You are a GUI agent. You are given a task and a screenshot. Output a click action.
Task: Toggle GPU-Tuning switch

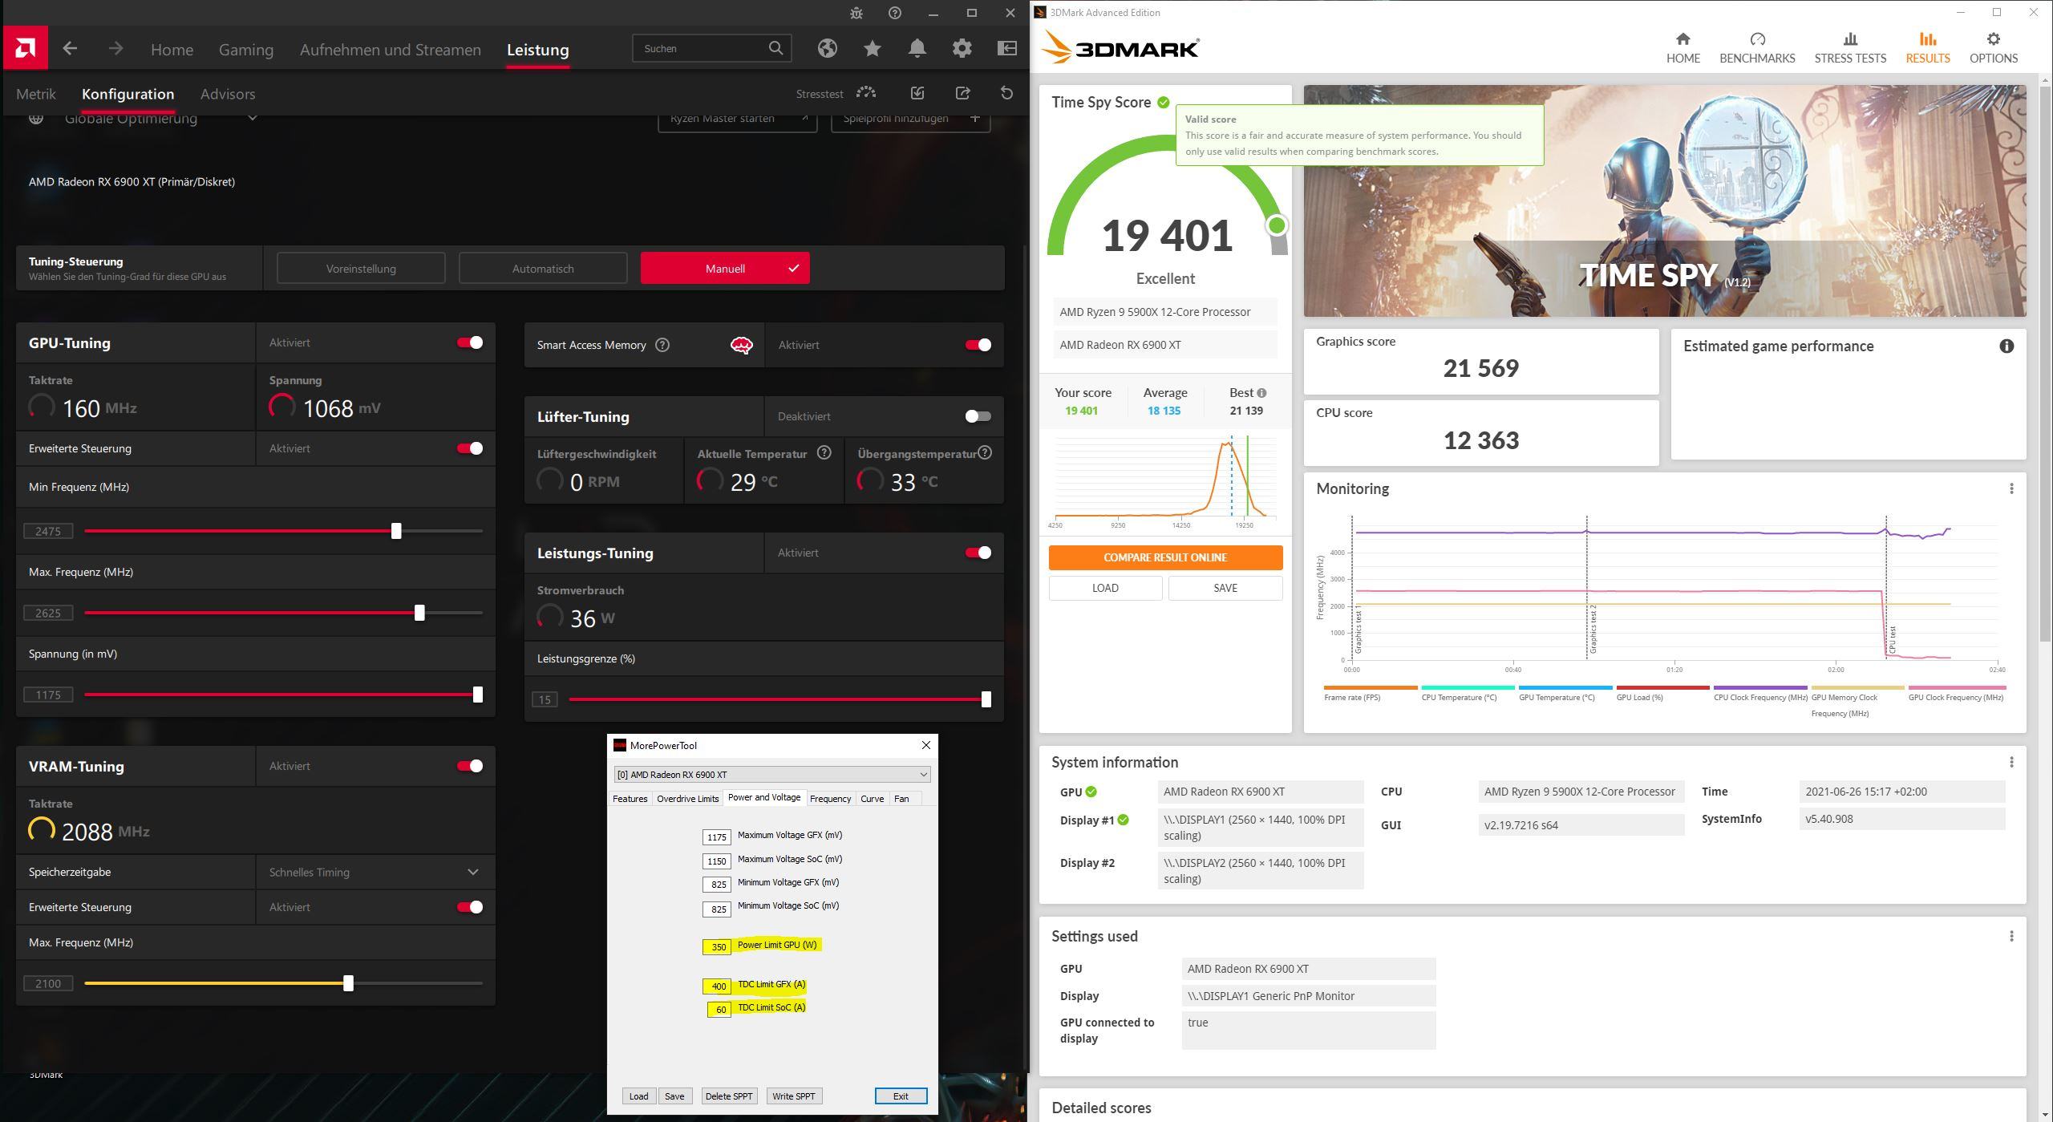pos(470,342)
